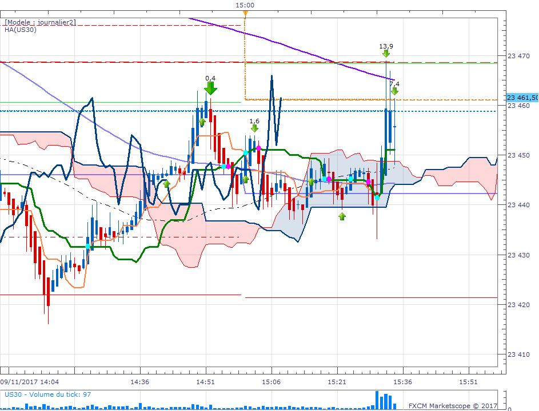Click the 15:36 time axis label
539x411 pixels.
tap(402, 382)
